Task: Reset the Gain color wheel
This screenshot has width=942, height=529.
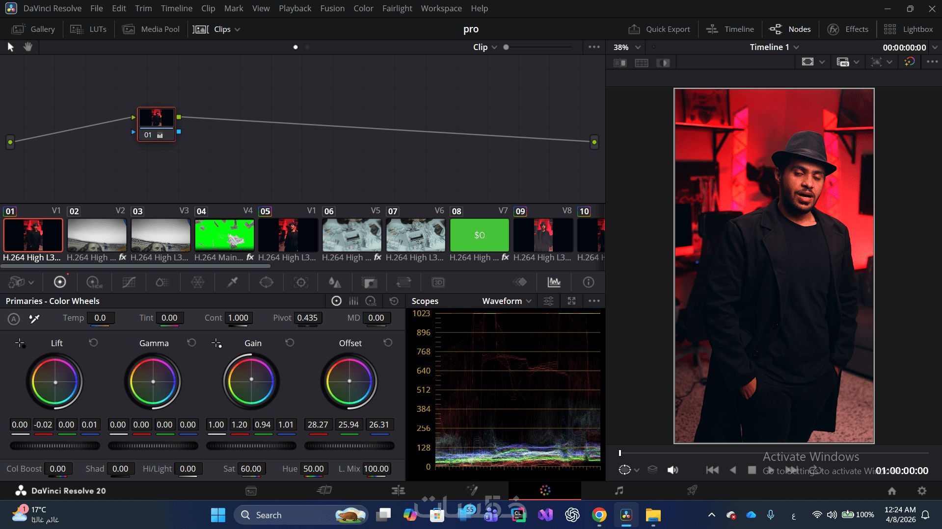Action: tap(290, 343)
